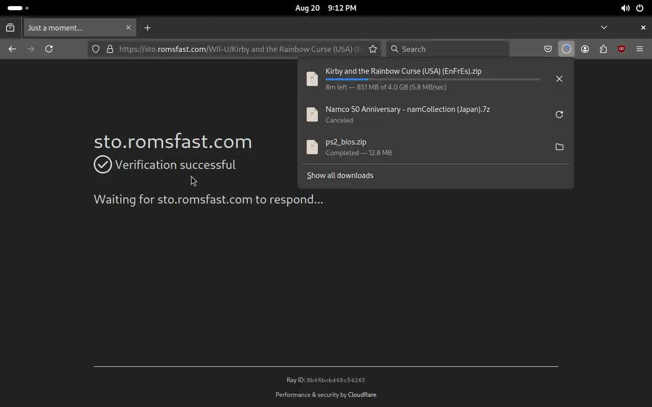Image resolution: width=652 pixels, height=407 pixels.
Task: Close the browser window
Action: coord(643,27)
